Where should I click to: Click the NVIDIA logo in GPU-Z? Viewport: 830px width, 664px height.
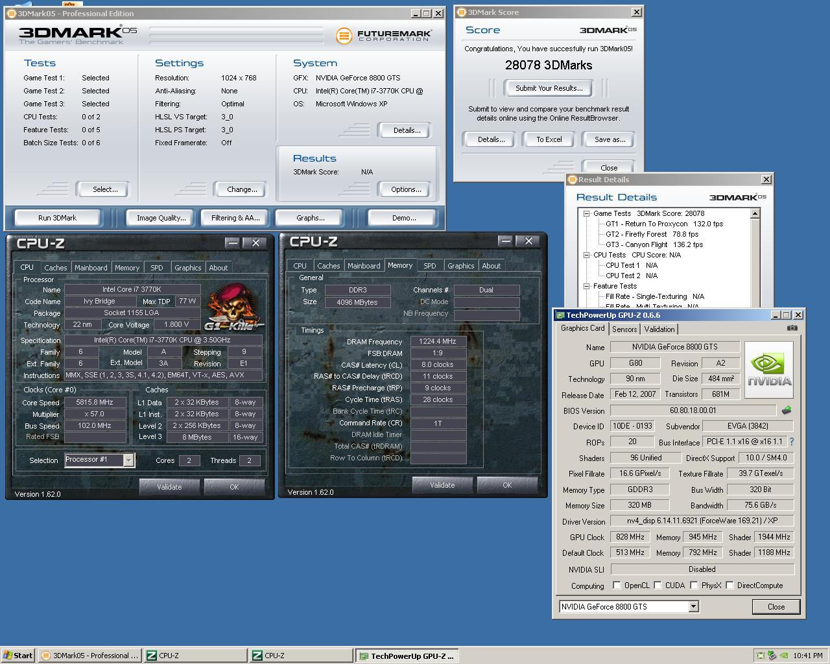pyautogui.click(x=769, y=371)
